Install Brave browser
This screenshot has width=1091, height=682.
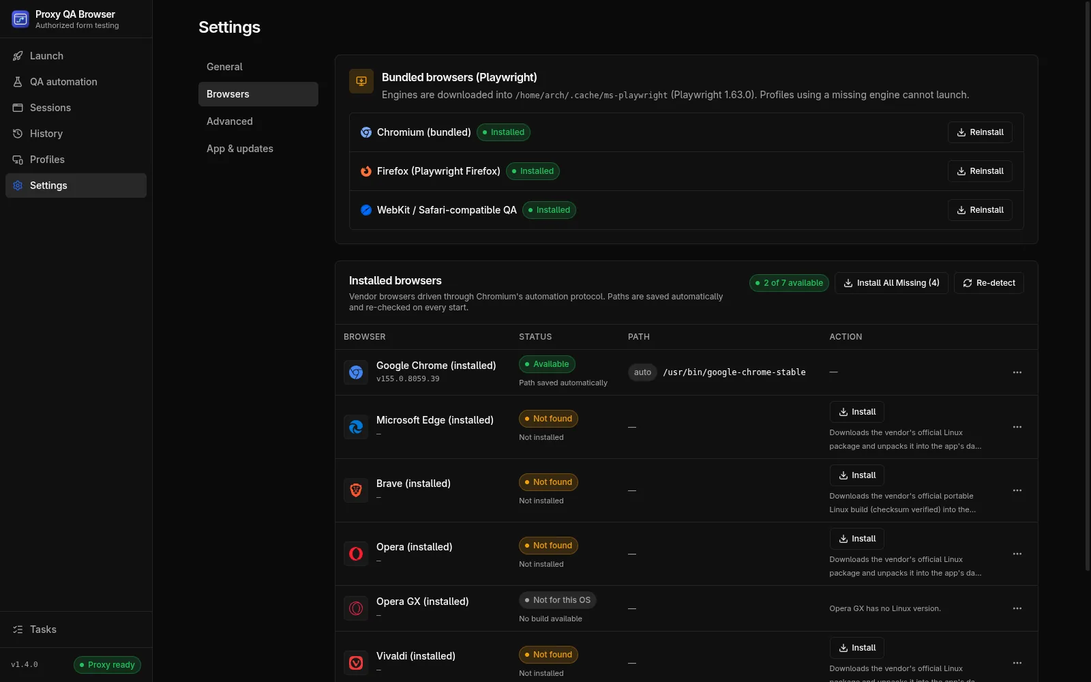point(857,475)
